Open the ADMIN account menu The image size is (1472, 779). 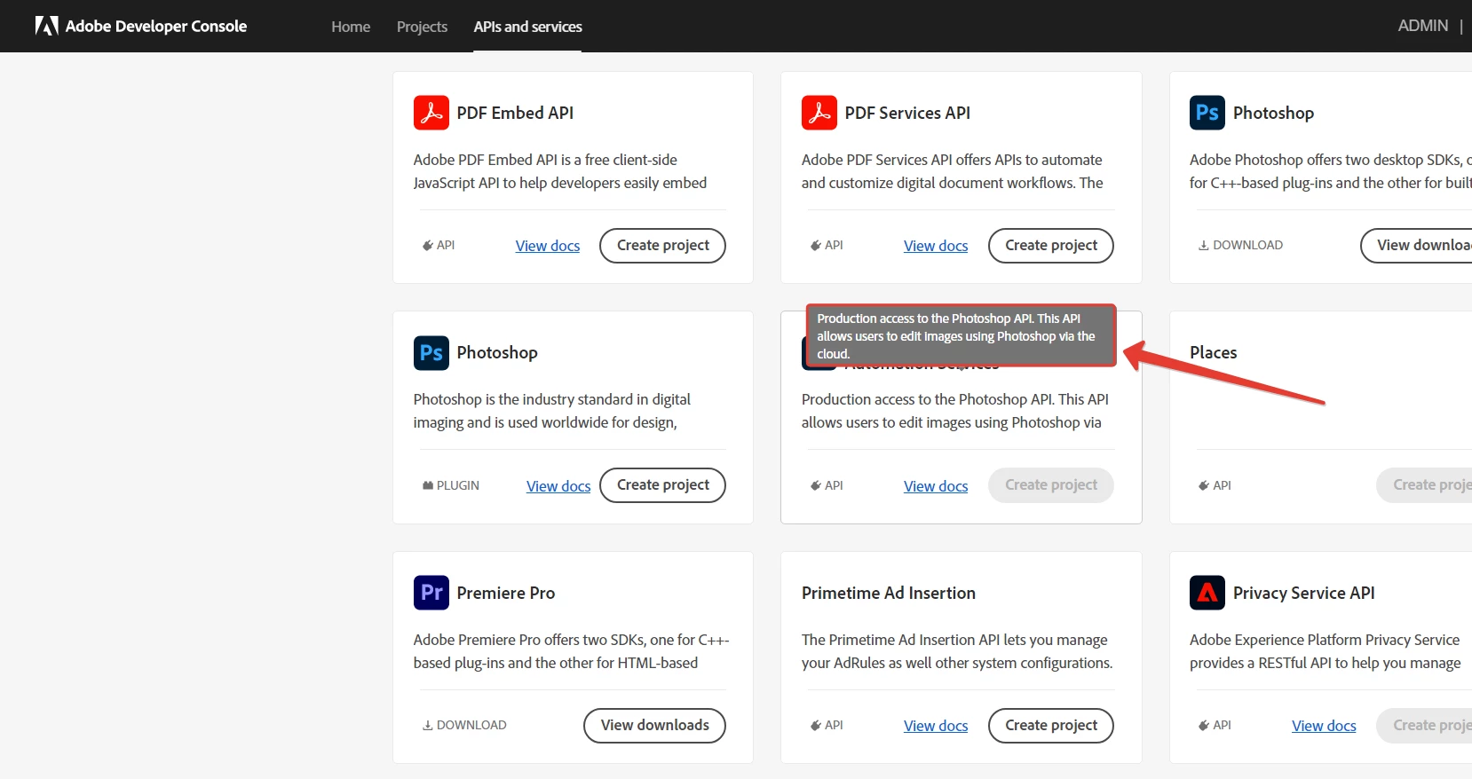coord(1422,26)
